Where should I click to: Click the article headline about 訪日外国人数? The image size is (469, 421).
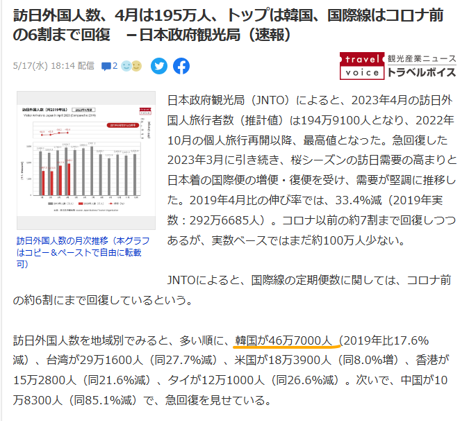[x=229, y=24]
